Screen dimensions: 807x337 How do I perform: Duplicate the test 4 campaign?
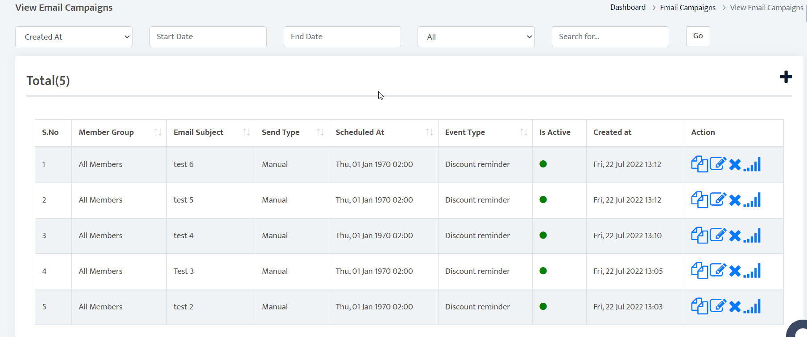pos(699,235)
